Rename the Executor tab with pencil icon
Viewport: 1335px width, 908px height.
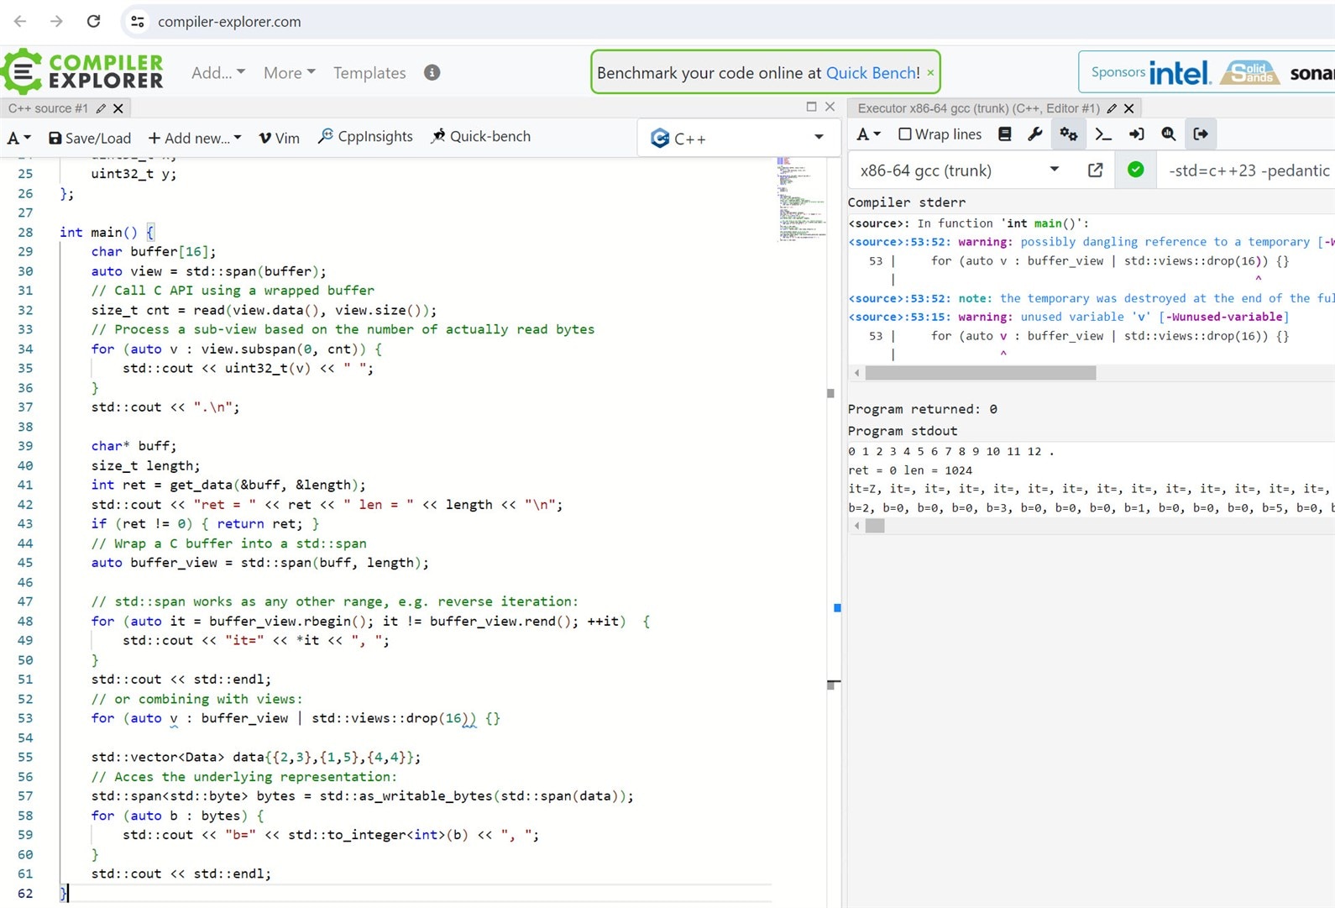(x=1112, y=108)
